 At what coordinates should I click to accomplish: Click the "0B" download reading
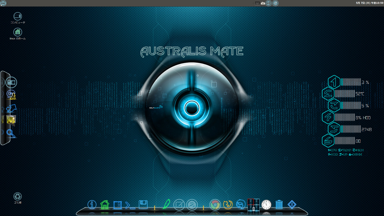click(x=358, y=141)
